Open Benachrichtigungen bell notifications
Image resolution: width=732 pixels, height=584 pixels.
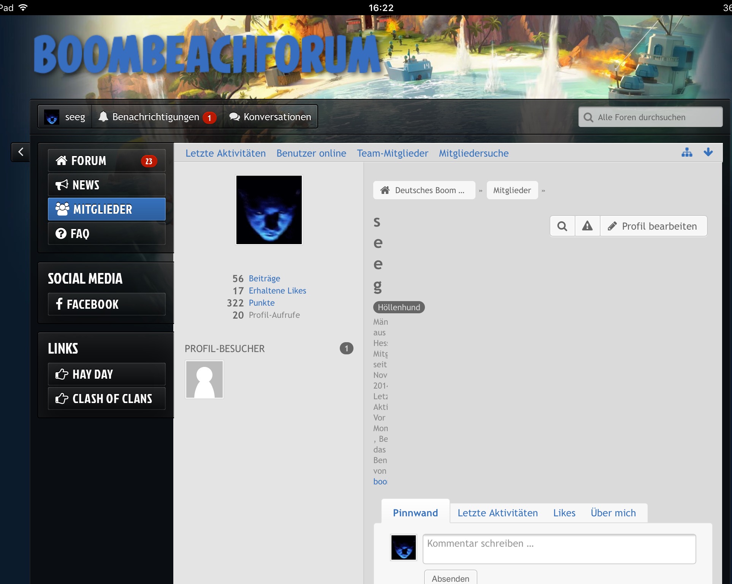[157, 117]
